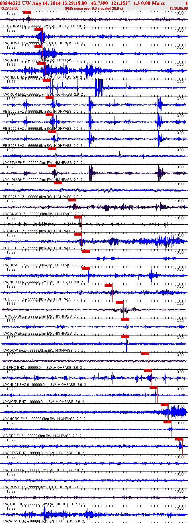
Task: Click the red pick flag on UW.NN21 trace
Action: click(148, 371)
